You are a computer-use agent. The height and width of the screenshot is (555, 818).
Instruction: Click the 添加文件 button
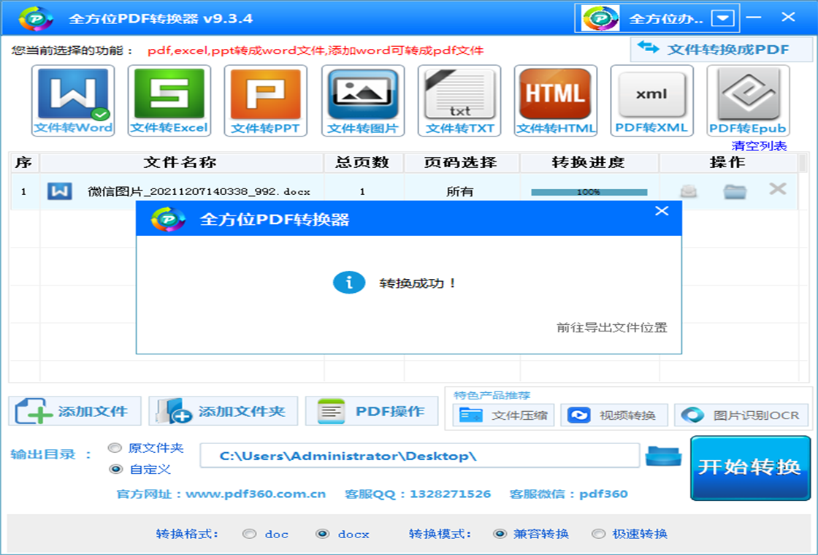point(74,411)
